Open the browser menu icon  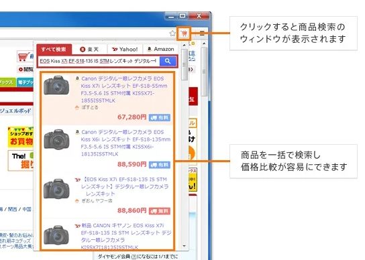pos(202,34)
